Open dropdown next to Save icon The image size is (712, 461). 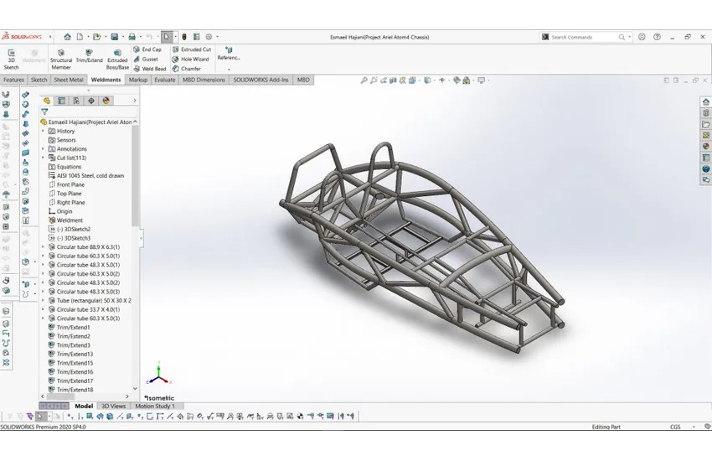click(x=123, y=37)
